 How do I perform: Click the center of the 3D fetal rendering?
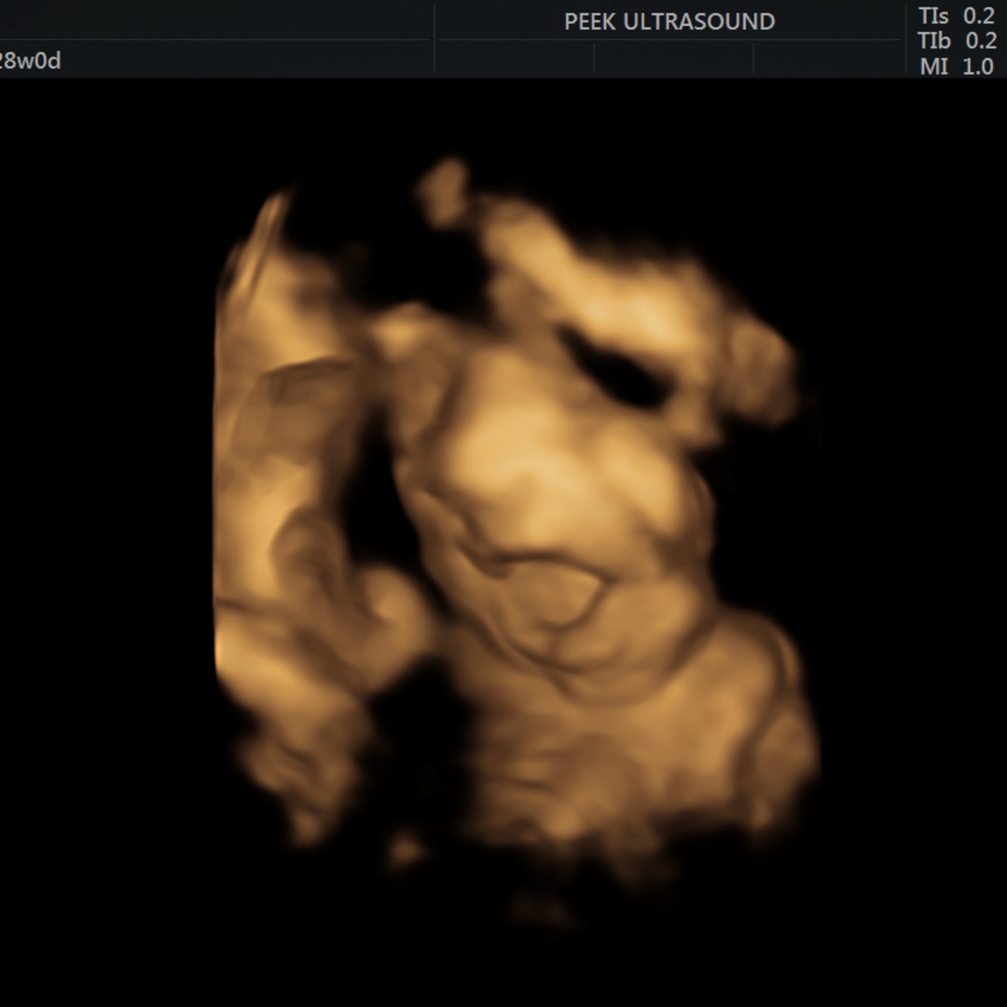tap(517, 522)
